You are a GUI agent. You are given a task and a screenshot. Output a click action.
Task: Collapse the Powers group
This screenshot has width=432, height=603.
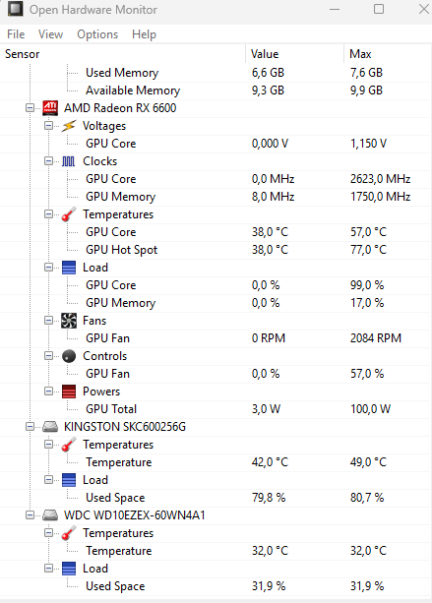pyautogui.click(x=48, y=392)
